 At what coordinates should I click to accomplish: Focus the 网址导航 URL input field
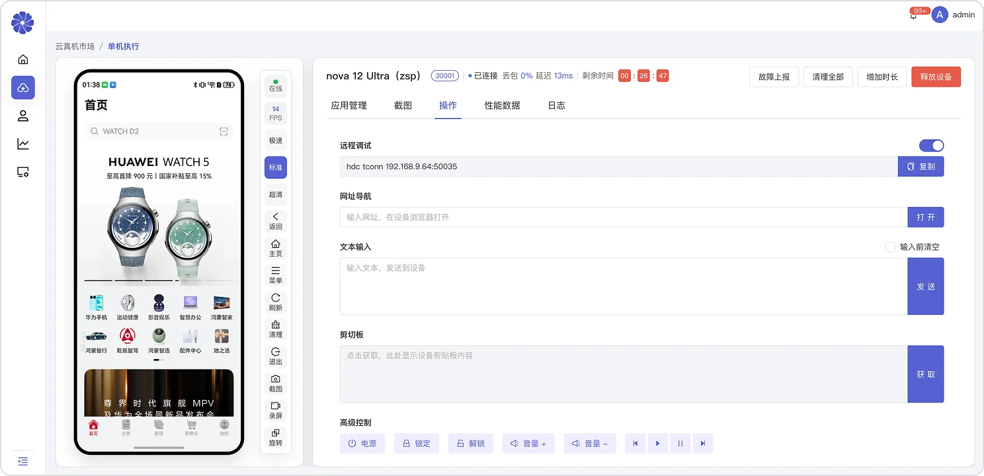pos(624,217)
